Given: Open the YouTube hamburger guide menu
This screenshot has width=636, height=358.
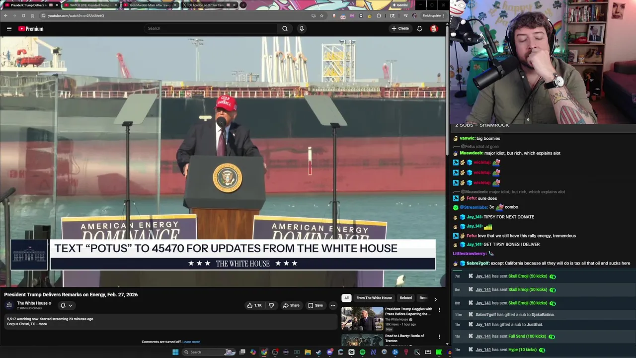Looking at the screenshot, I should [x=9, y=28].
